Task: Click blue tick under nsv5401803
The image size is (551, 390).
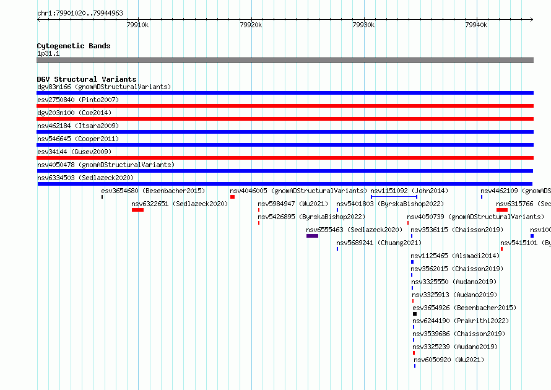Action: (337, 210)
